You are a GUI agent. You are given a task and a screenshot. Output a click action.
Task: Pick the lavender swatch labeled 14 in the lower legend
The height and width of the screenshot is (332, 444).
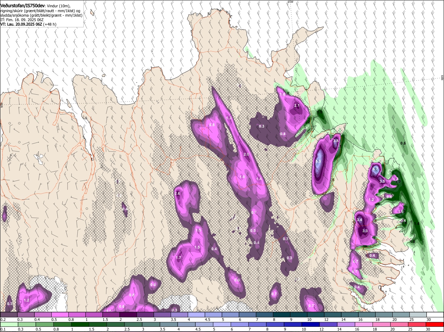point(346,325)
